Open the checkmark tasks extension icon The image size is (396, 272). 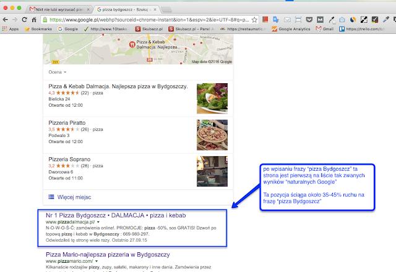coord(375,20)
